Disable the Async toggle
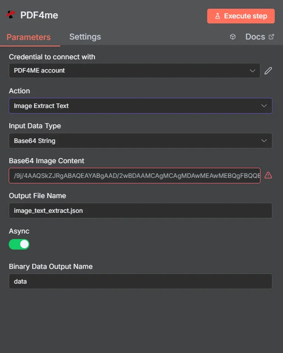 tap(19, 244)
